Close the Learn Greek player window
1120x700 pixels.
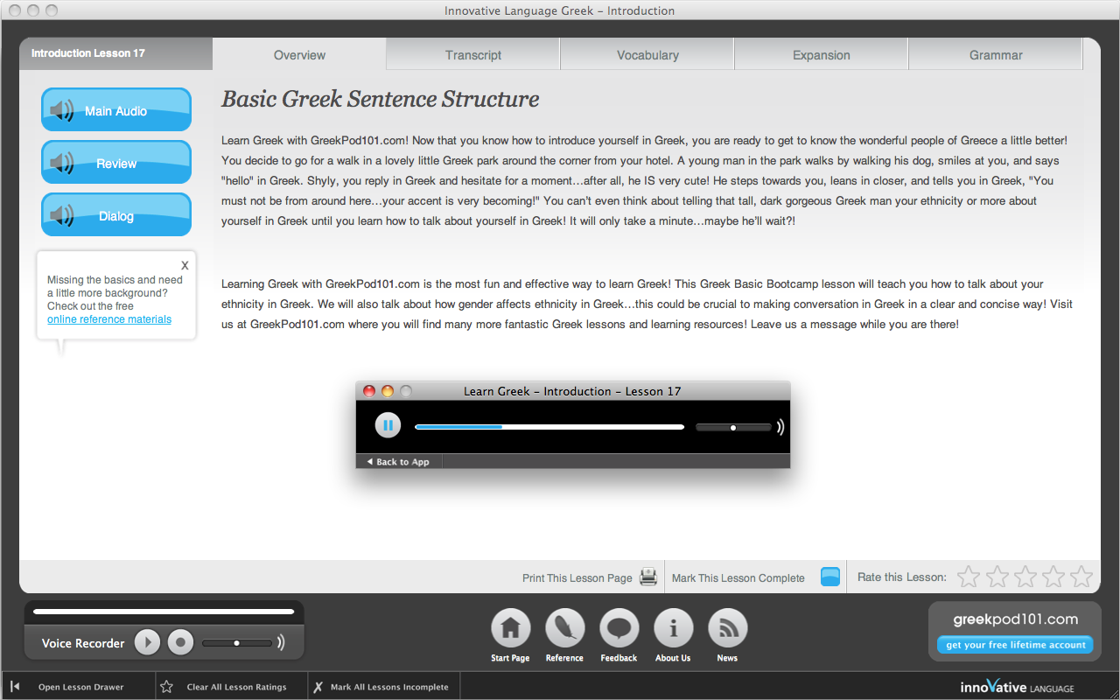(369, 391)
